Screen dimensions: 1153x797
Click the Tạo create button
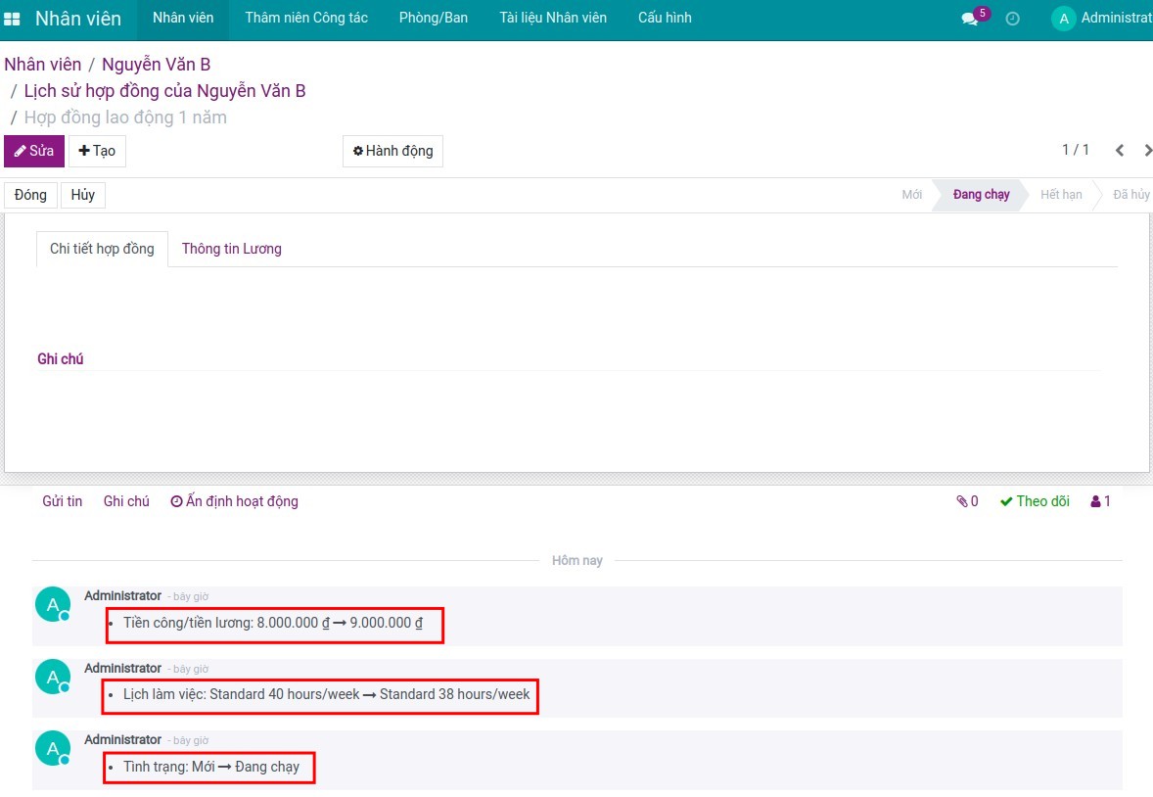coord(97,151)
